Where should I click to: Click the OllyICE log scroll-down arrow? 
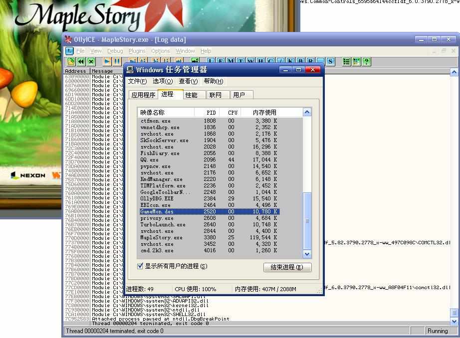point(454,322)
